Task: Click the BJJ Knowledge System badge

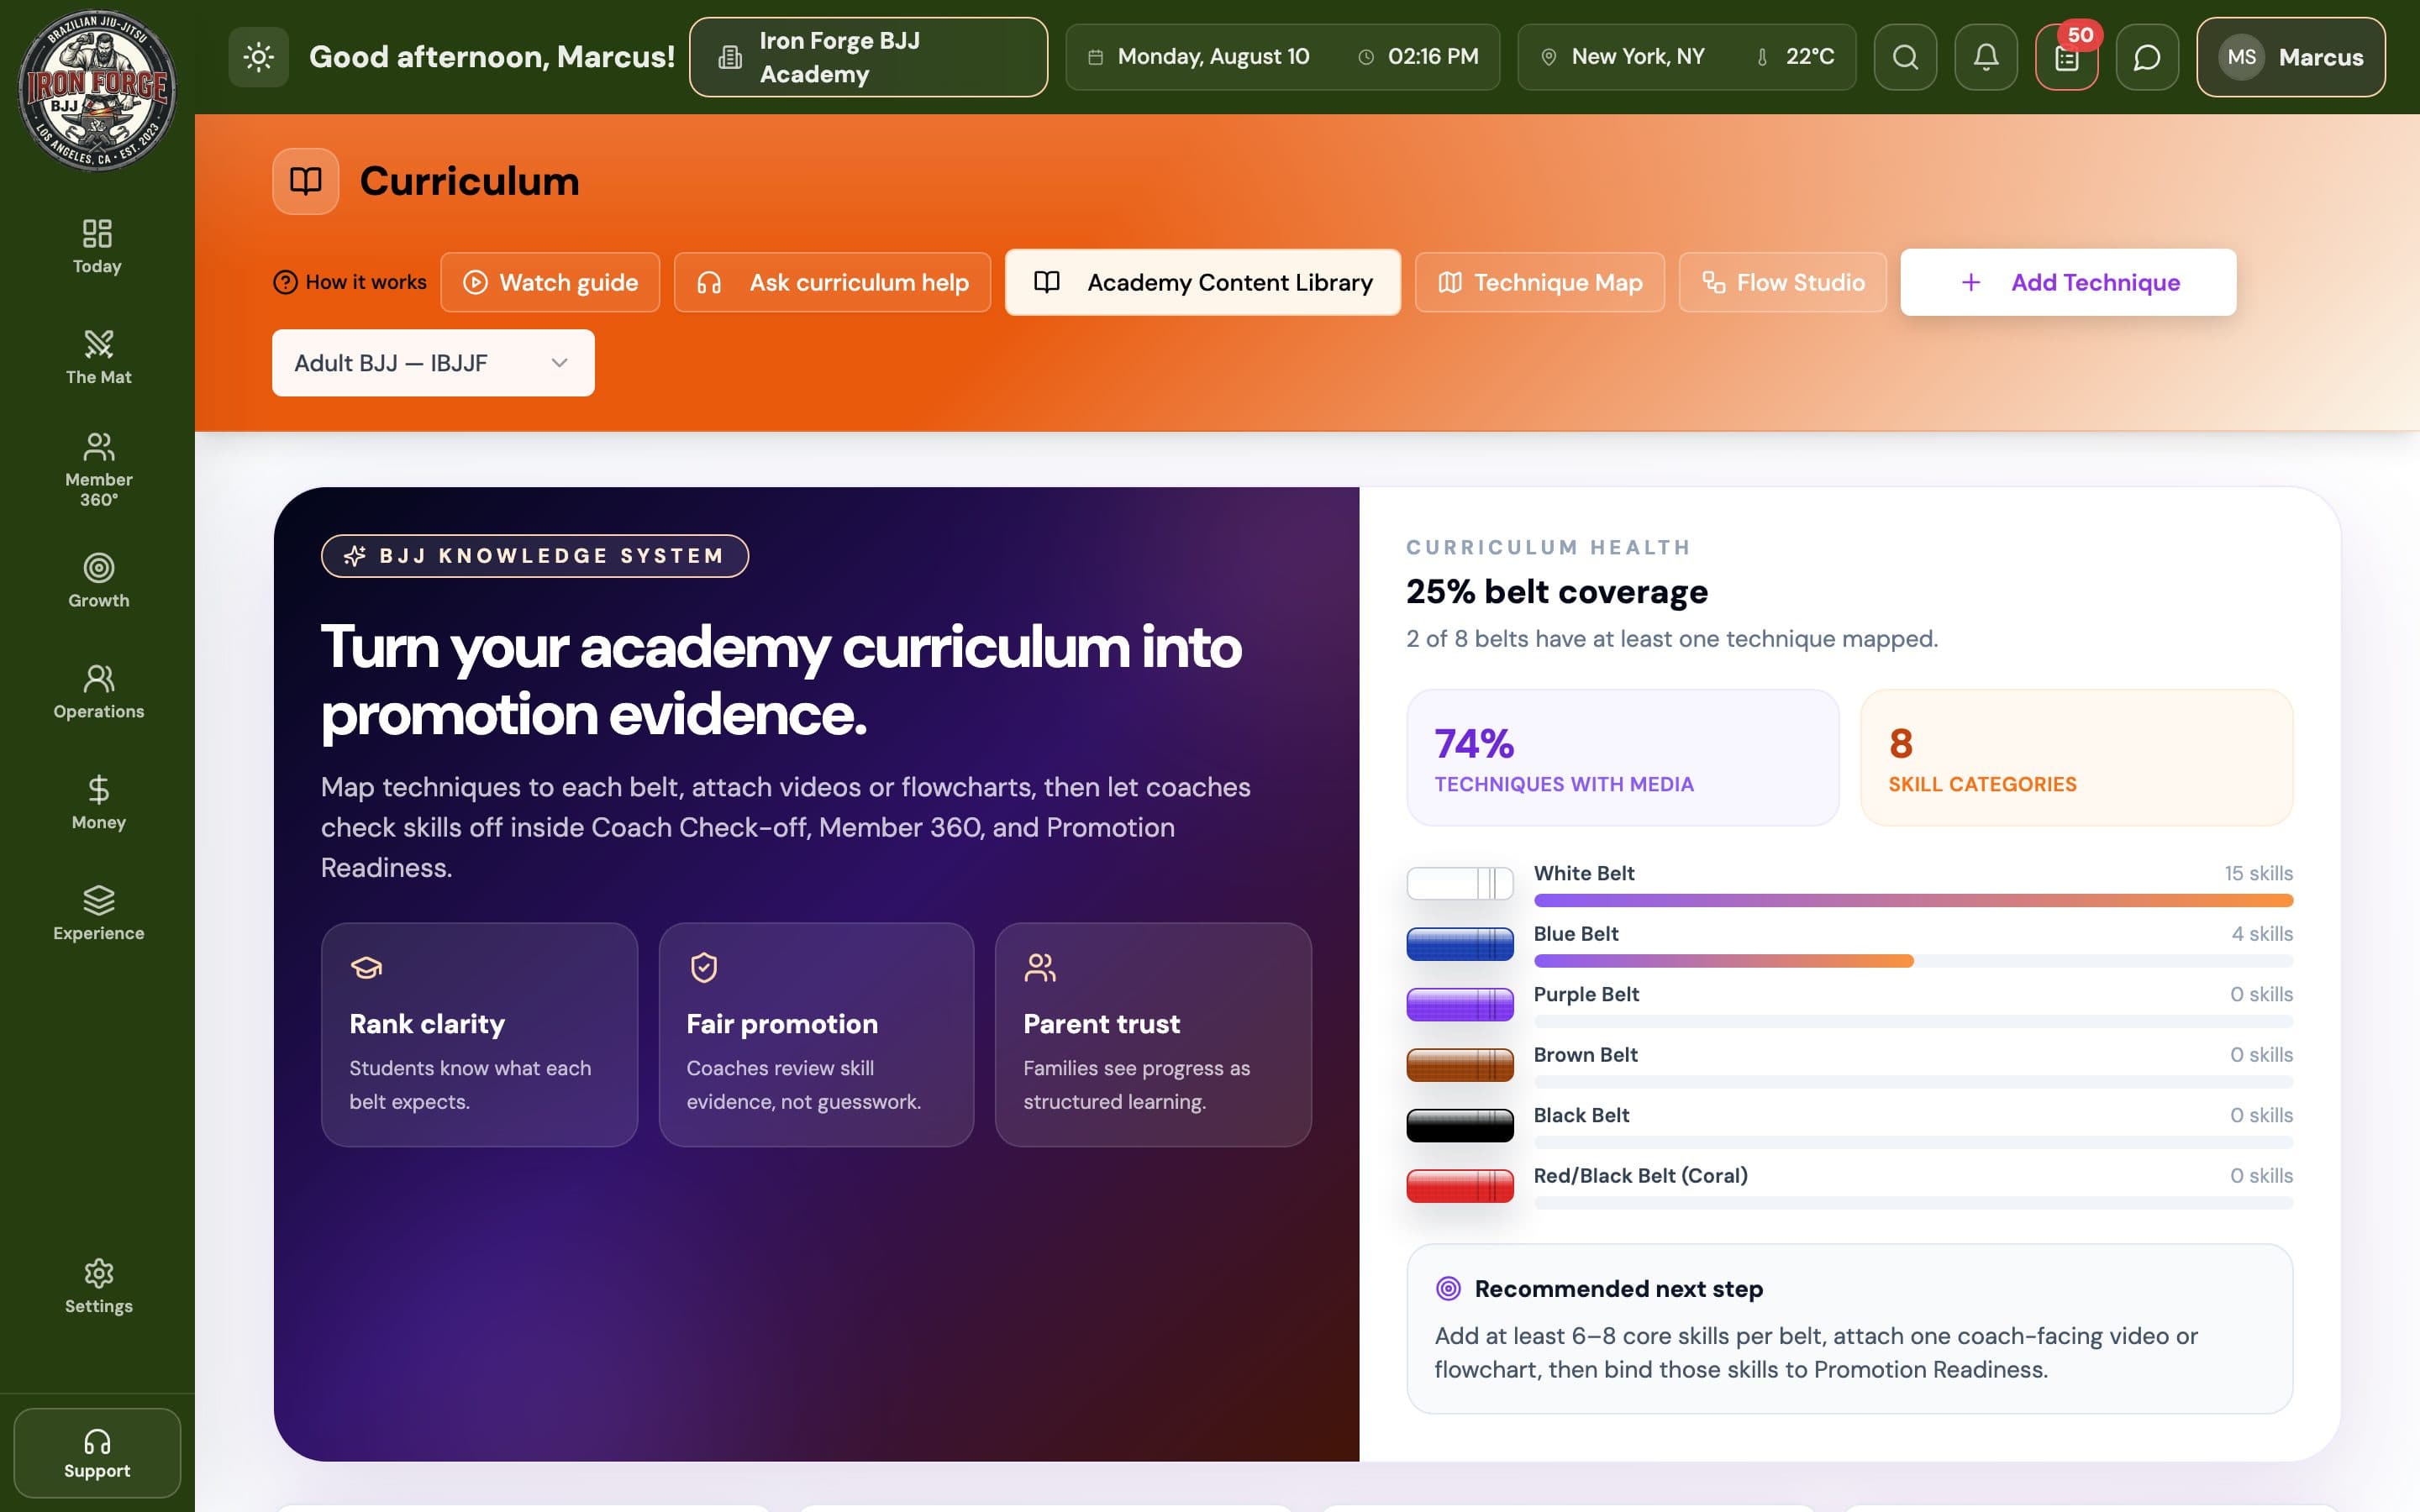Action: point(534,556)
